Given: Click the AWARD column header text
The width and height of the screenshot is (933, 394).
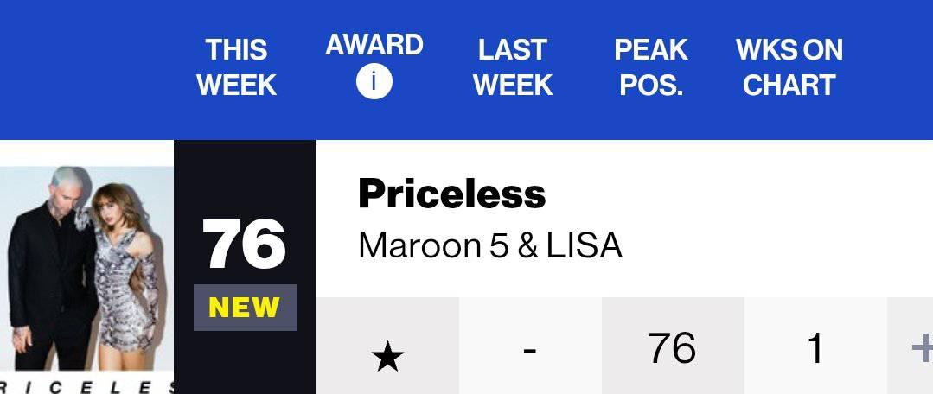Looking at the screenshot, I should pyautogui.click(x=374, y=45).
